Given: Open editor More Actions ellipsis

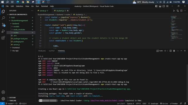Looking at the screenshot, I should [x=185, y=11].
